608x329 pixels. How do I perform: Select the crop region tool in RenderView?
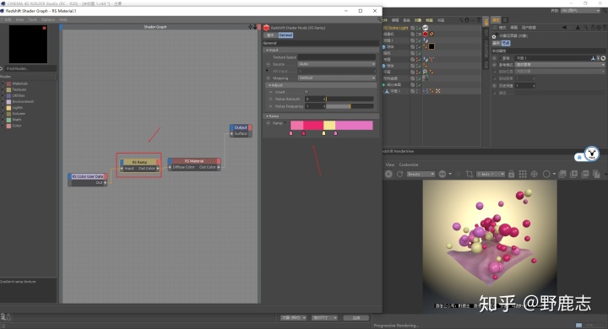tap(470, 174)
